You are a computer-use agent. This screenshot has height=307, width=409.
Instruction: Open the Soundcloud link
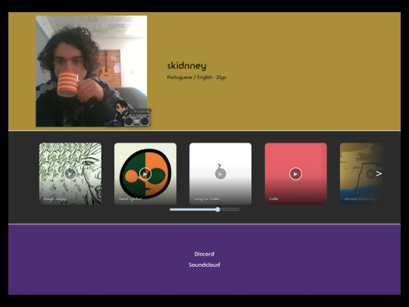point(204,265)
